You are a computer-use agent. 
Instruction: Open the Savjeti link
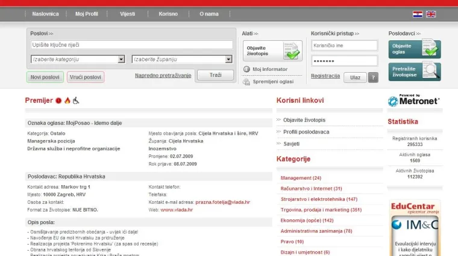point(291,144)
